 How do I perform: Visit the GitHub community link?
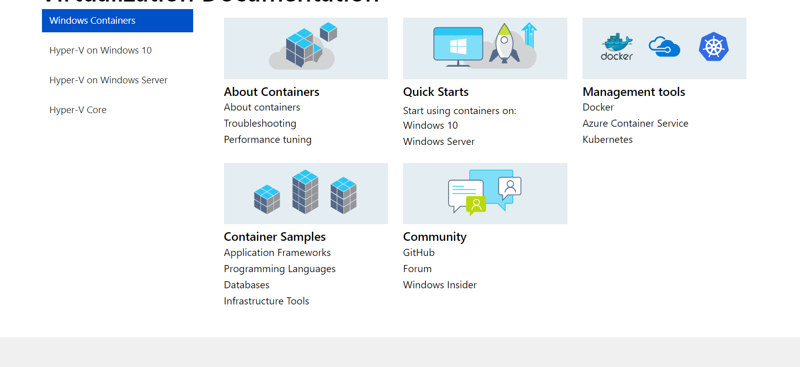[x=419, y=253]
